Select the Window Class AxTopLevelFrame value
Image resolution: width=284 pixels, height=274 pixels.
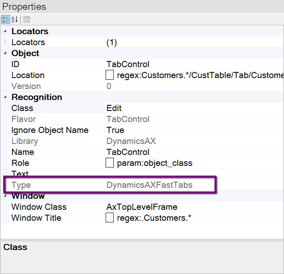coord(142,207)
